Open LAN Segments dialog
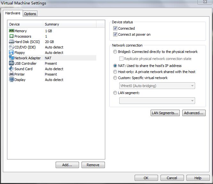The image size is (213, 184). [165, 113]
